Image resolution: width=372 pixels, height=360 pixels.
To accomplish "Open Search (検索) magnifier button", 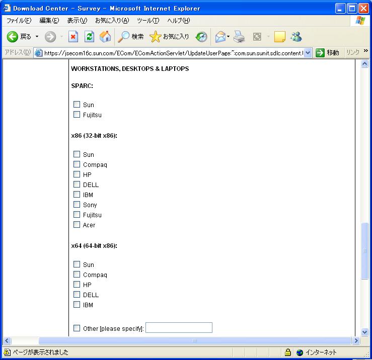I will coord(131,37).
